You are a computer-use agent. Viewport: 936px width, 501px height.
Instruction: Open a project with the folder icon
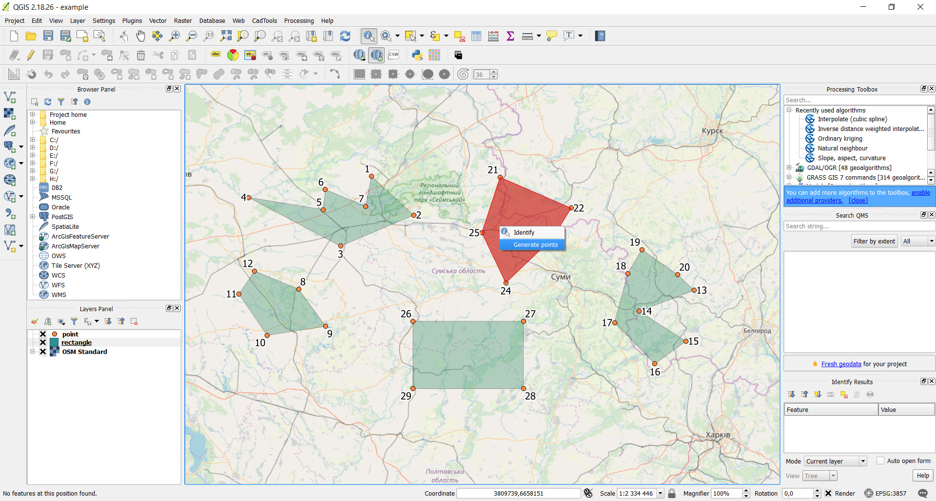[31, 36]
